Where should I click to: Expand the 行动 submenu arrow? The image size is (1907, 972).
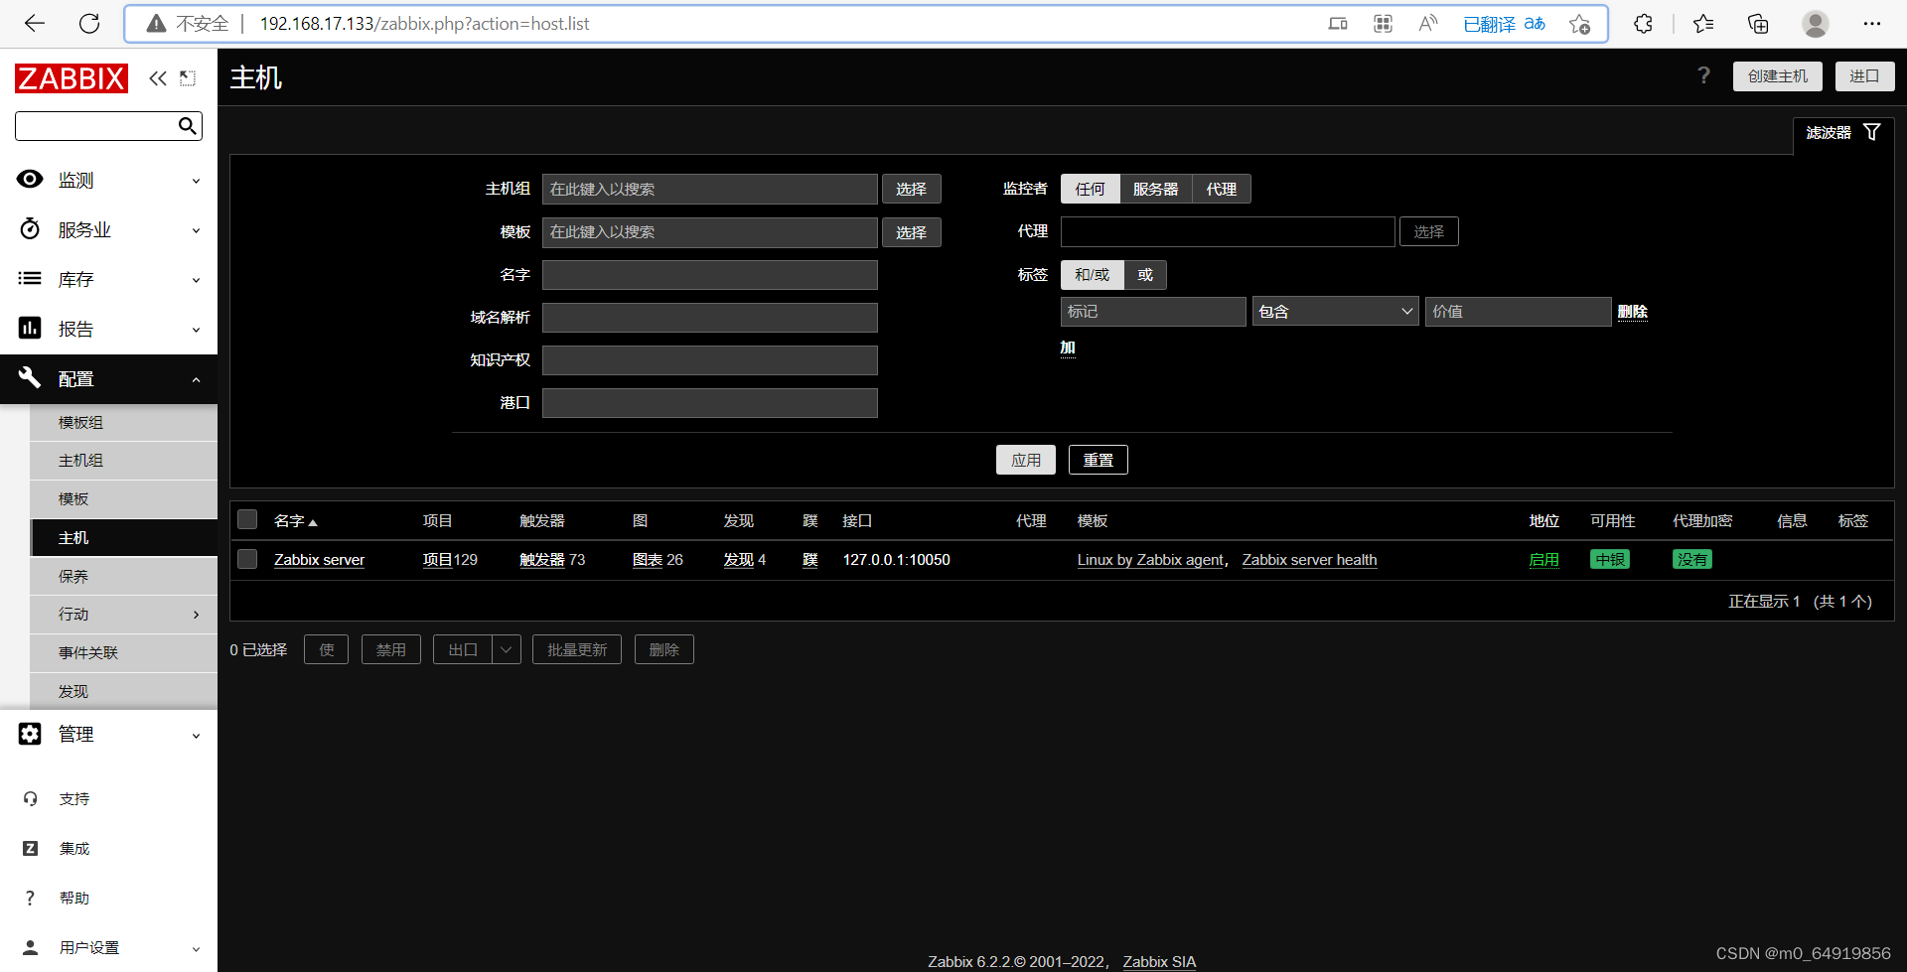pos(196,615)
